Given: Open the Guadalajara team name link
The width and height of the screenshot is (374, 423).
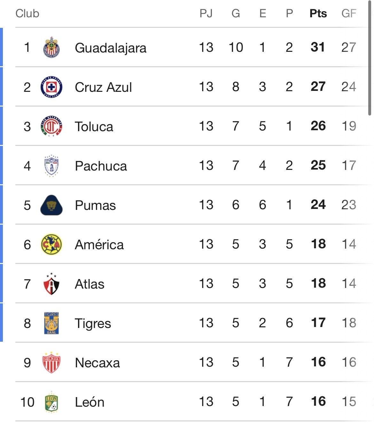Looking at the screenshot, I should 111,48.
